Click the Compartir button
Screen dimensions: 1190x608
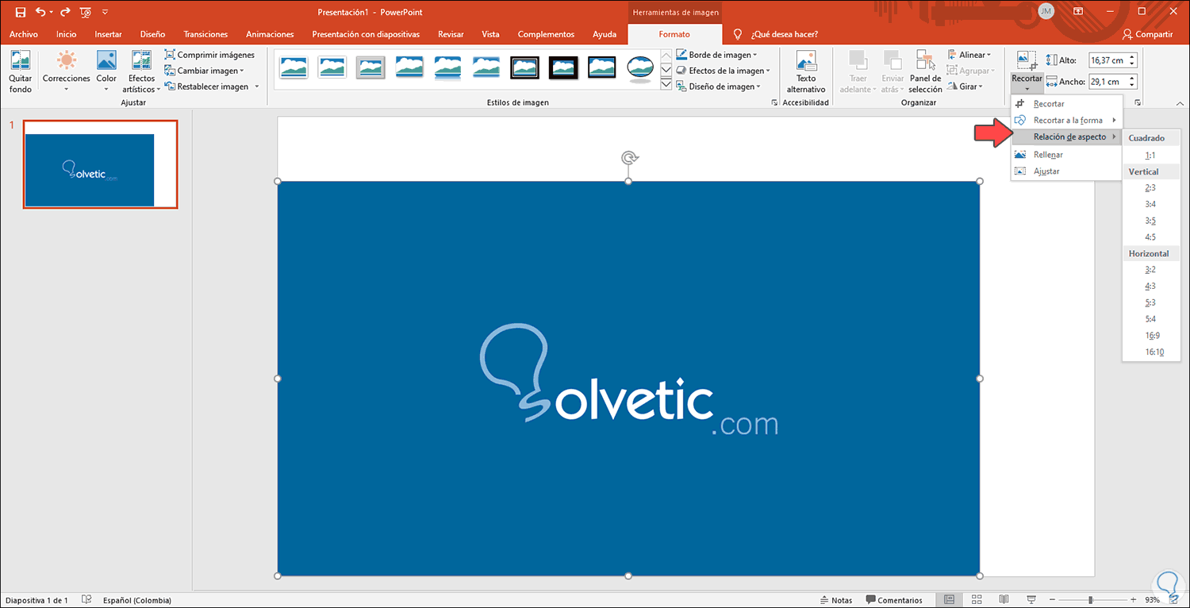pos(1147,34)
